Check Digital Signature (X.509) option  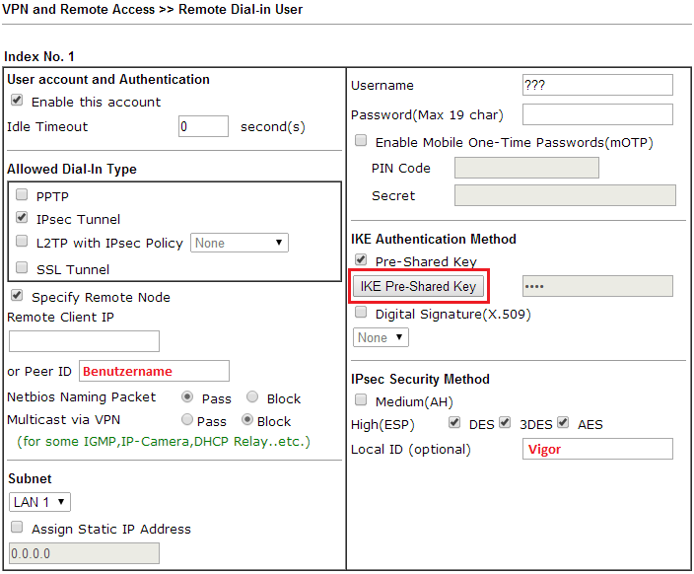point(361,313)
